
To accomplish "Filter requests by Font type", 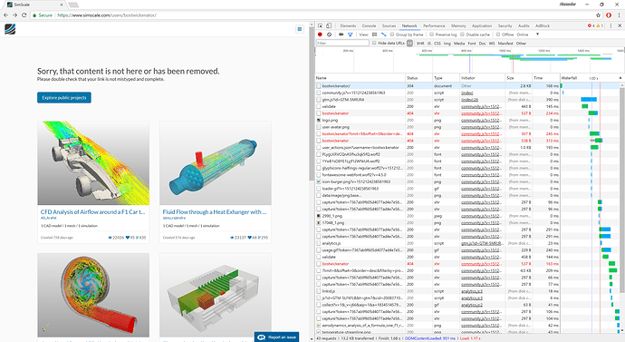I will (x=472, y=44).
